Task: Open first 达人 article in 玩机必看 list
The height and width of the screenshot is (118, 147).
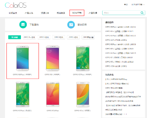Action: [x=116, y=79]
